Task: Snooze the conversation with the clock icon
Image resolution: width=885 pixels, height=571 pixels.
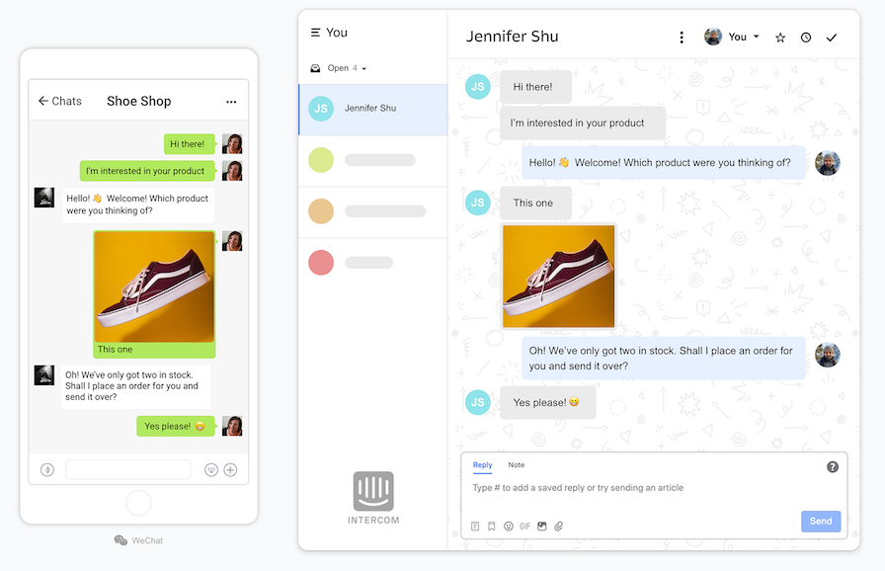Action: tap(806, 37)
